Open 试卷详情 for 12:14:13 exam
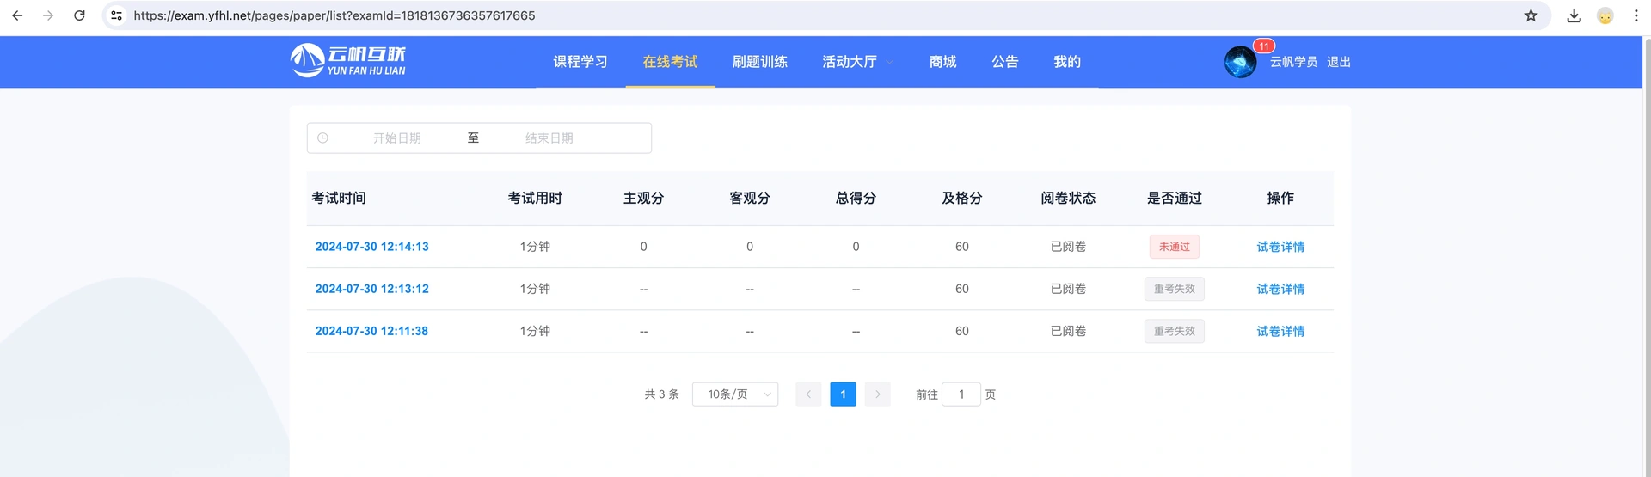1651x477 pixels. [x=1280, y=247]
